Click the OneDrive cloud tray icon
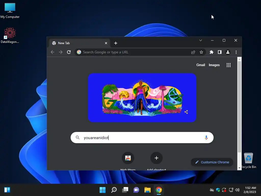 (x=212, y=190)
